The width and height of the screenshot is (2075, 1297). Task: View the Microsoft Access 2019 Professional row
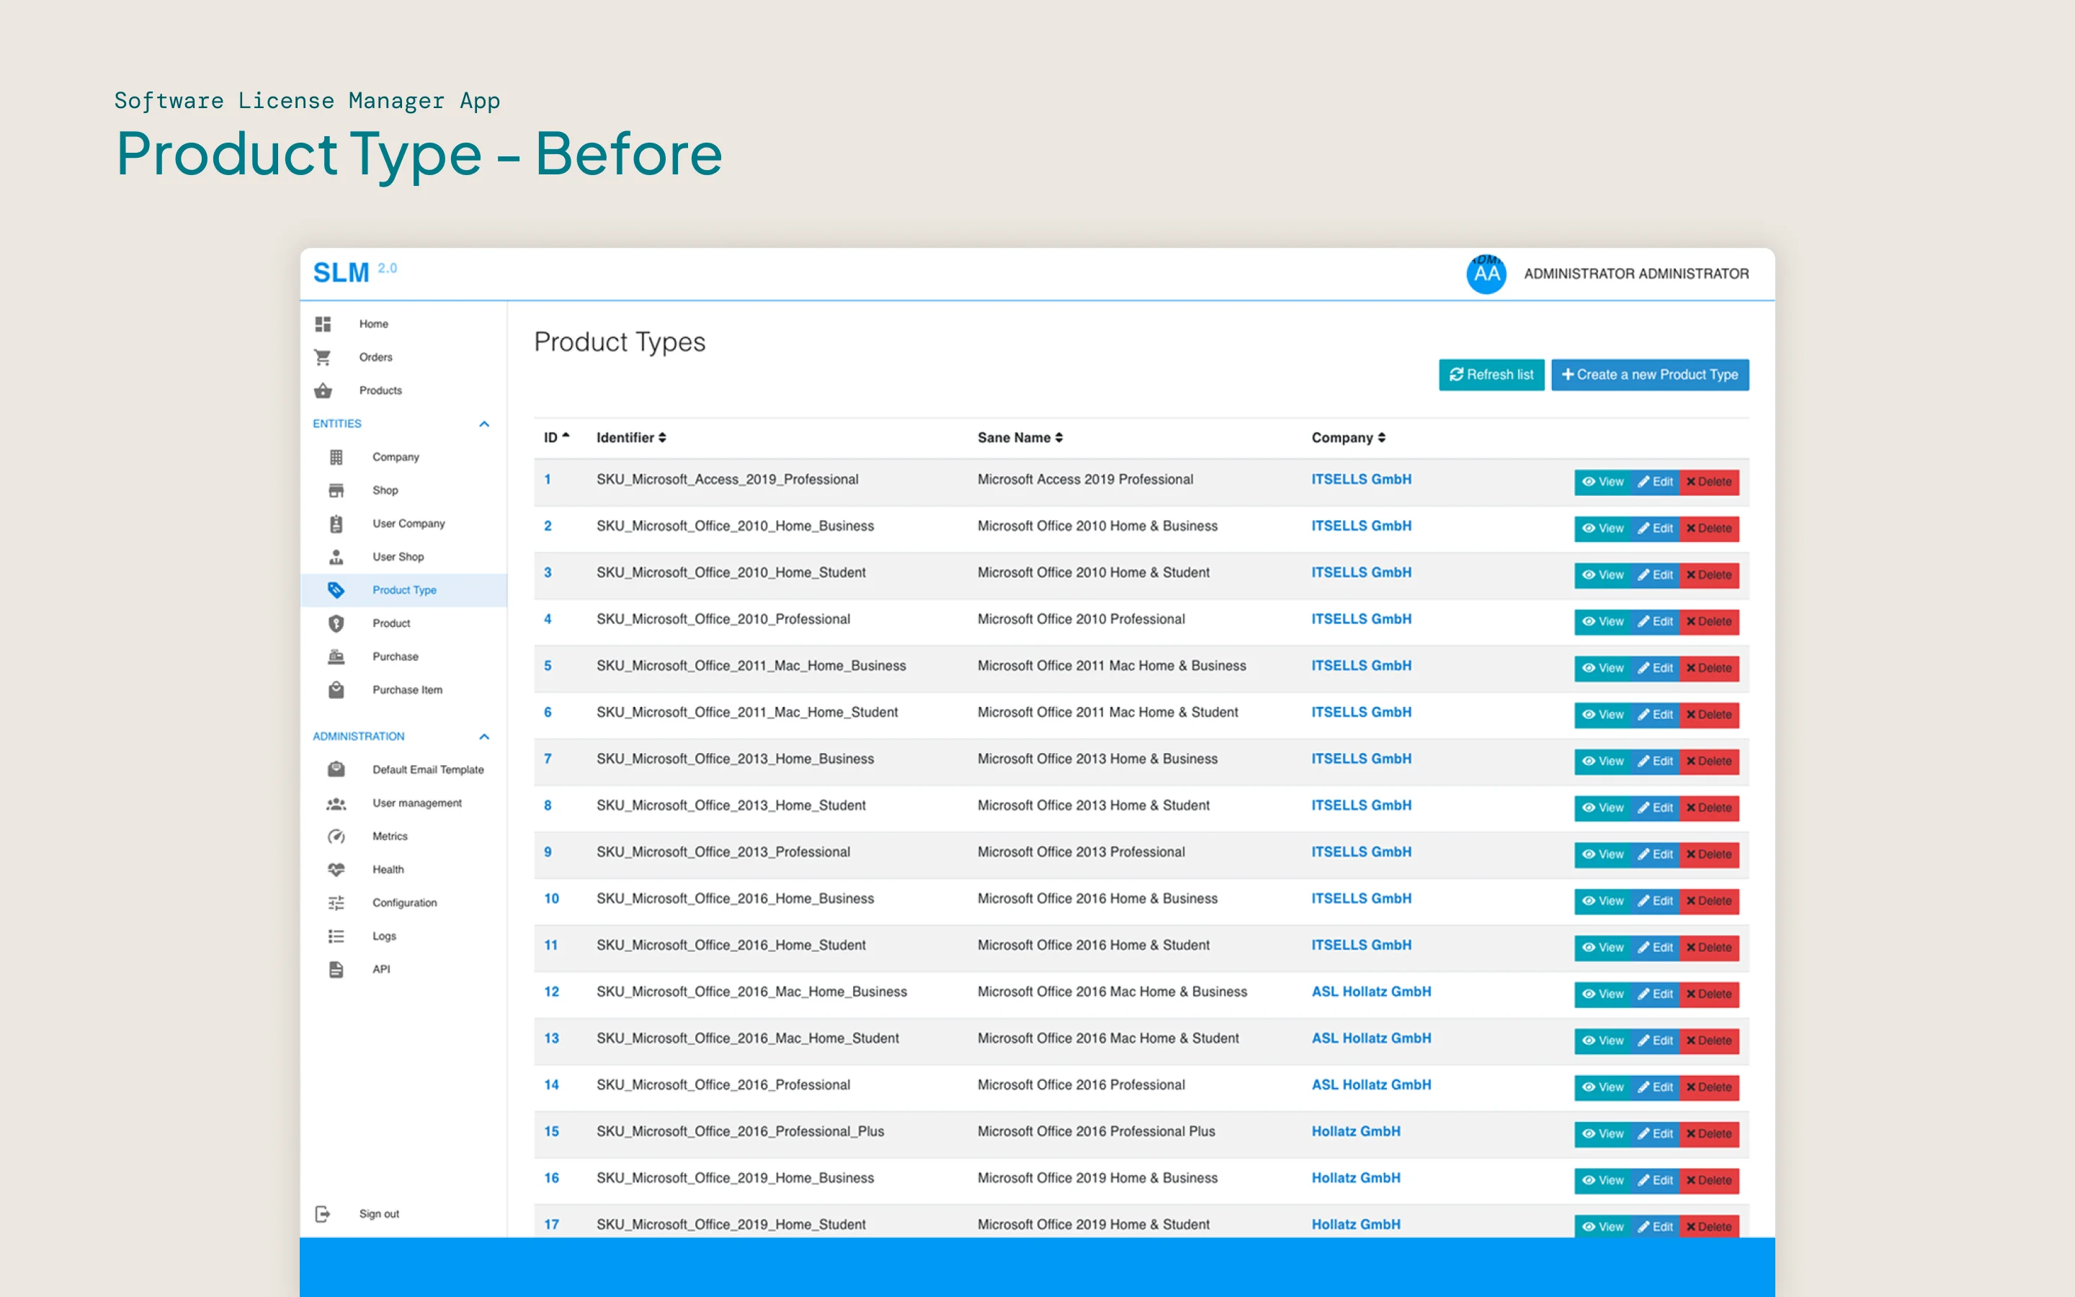(x=1602, y=482)
